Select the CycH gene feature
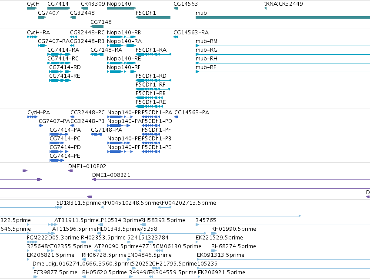This screenshot has height=279, width=370. point(32,8)
